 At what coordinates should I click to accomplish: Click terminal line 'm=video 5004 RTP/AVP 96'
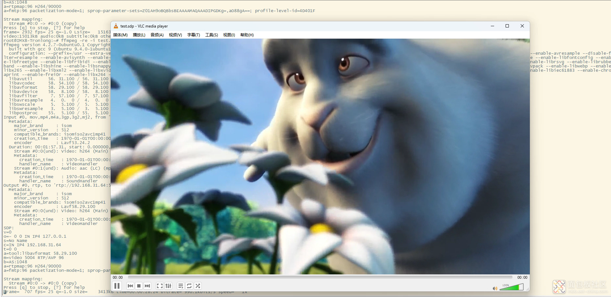[34, 258]
